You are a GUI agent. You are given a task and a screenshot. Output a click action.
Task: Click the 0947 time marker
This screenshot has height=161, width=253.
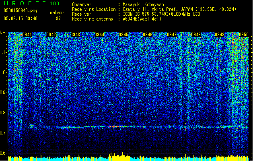[x=172, y=35]
